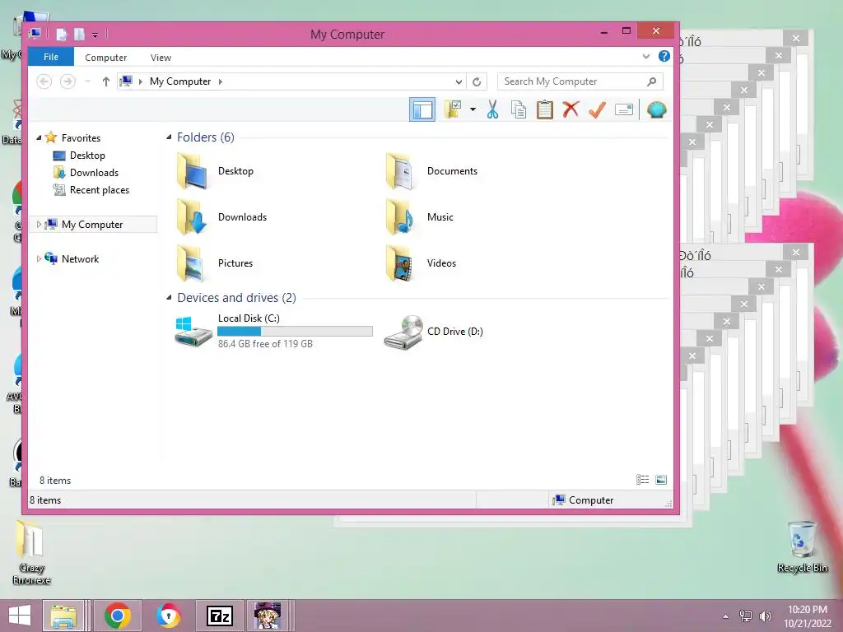Click the Back navigation arrow
This screenshot has height=632, width=843.
pyautogui.click(x=44, y=81)
